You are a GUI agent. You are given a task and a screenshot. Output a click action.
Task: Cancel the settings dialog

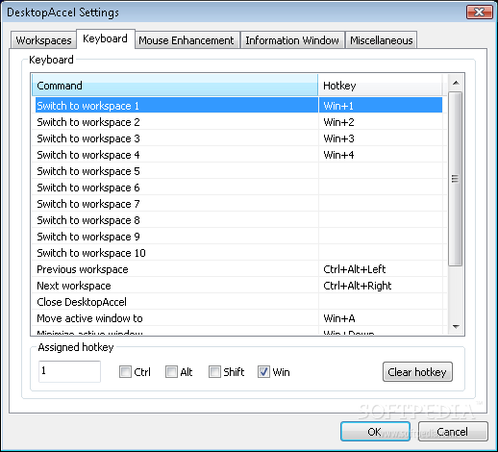pyautogui.click(x=453, y=432)
